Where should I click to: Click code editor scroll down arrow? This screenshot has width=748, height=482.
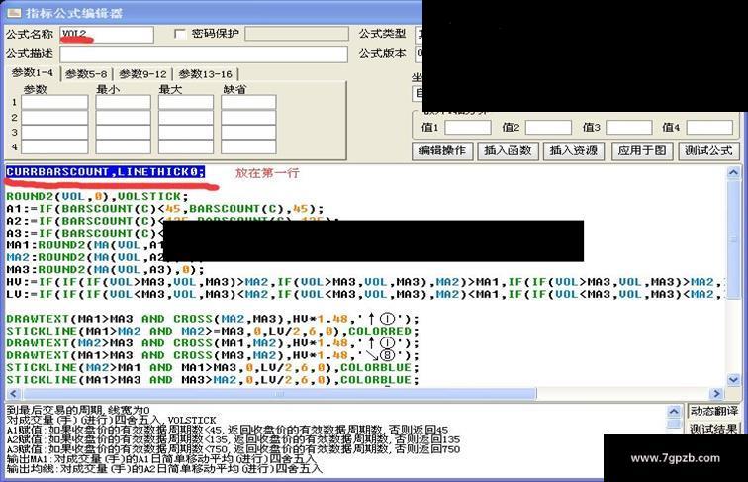click(734, 380)
